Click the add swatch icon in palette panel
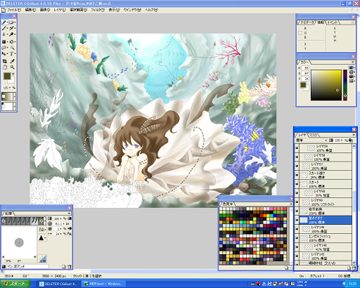The height and width of the screenshot is (288, 360). pyautogui.click(x=287, y=268)
